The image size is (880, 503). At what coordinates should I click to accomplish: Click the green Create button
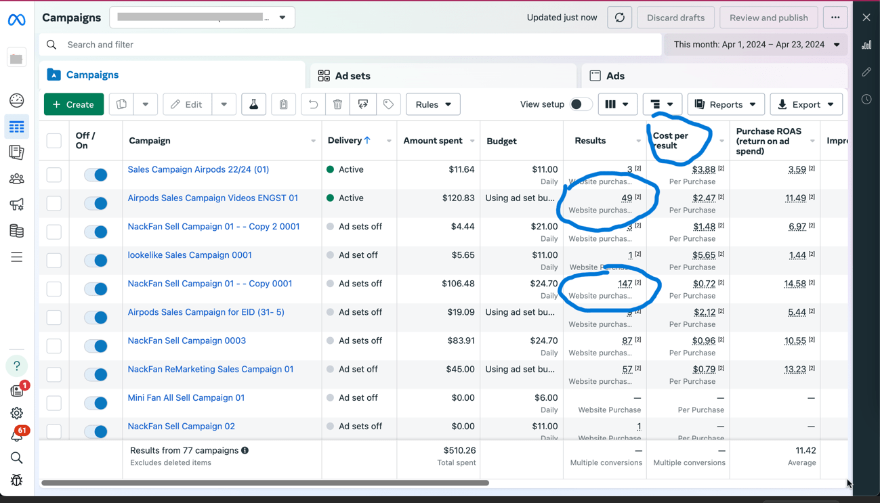(x=74, y=104)
